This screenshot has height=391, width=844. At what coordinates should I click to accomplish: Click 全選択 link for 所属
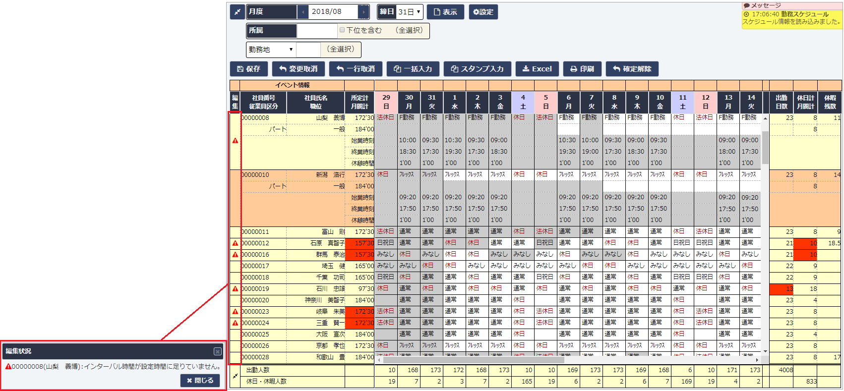[409, 30]
